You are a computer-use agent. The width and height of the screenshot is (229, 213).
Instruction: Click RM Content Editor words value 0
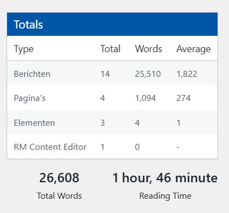point(138,147)
